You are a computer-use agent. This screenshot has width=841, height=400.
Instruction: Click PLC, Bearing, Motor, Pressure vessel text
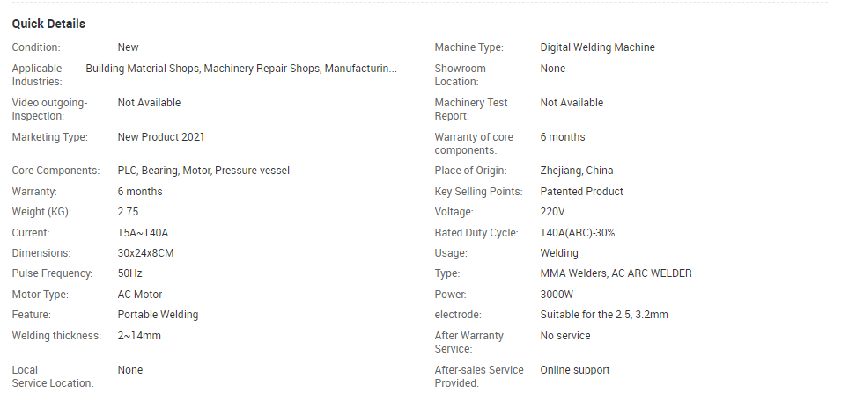tap(203, 171)
